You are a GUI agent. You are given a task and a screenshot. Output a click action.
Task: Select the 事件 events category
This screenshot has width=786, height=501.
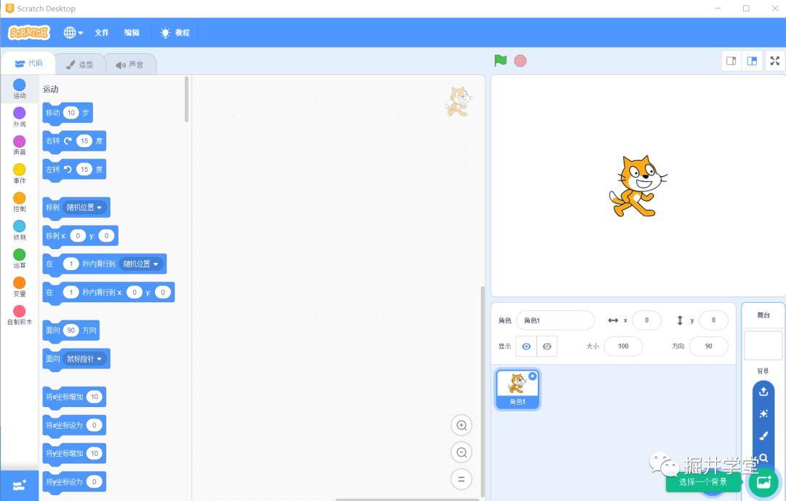(x=20, y=173)
